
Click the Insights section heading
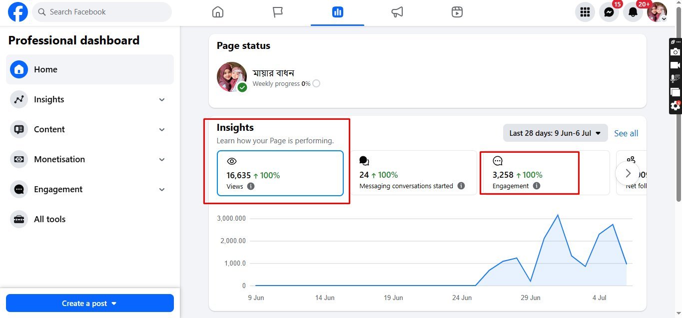point(235,127)
